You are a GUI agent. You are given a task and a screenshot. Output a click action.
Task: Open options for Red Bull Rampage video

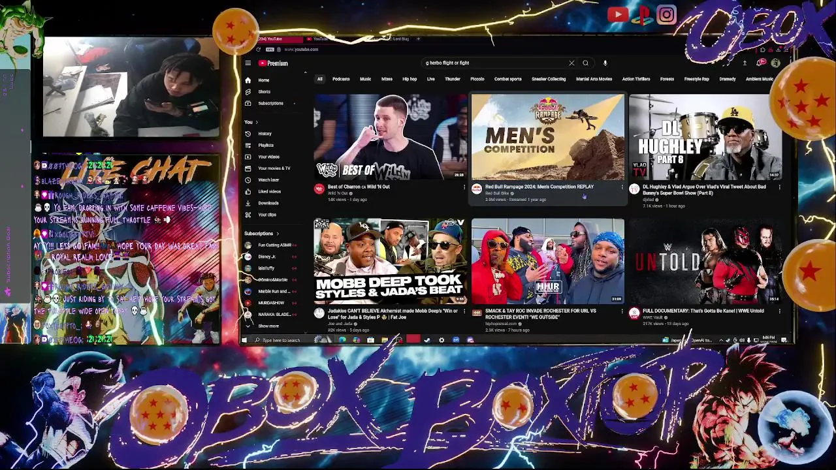[622, 187]
